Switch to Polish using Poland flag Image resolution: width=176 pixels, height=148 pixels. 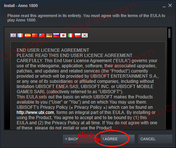[78, 36]
